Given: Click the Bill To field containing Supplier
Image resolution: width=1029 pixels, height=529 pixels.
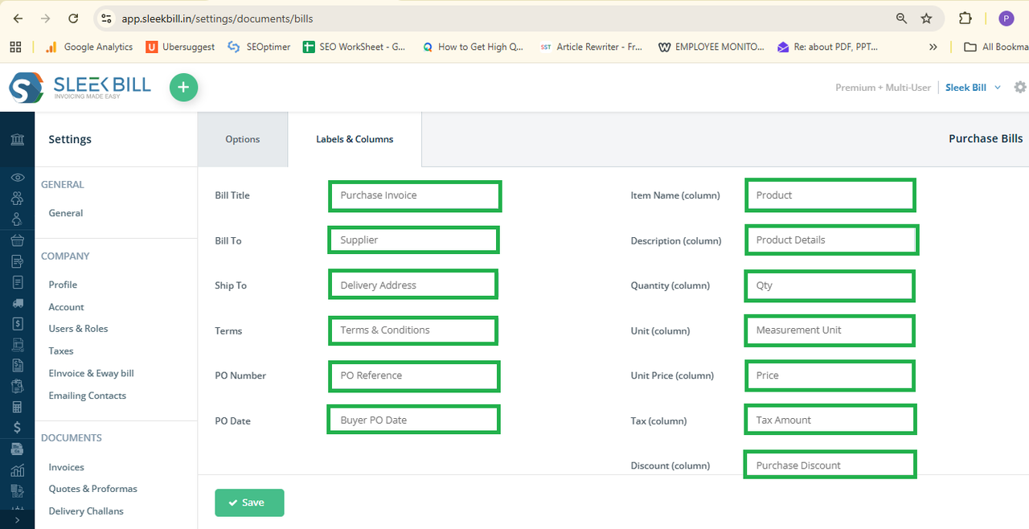Looking at the screenshot, I should point(414,240).
